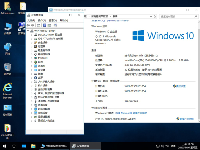Launch Internet Explorer from the desktop

(8, 91)
